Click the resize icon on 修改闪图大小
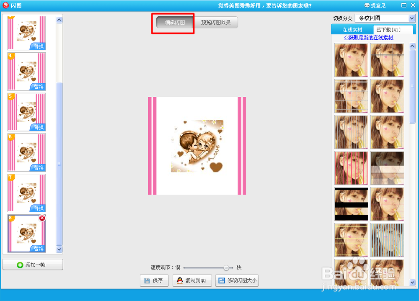The width and height of the screenshot is (419, 301). pyautogui.click(x=222, y=280)
